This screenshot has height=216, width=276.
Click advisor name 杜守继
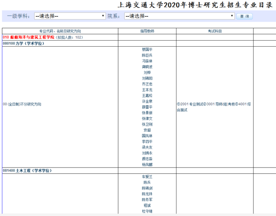click(147, 211)
